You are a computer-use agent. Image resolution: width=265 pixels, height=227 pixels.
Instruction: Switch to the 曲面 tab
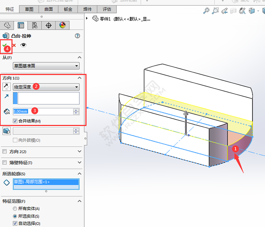click(49, 9)
